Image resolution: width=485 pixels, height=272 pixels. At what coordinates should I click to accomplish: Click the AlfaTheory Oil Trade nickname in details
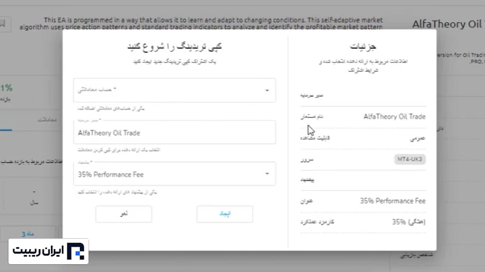tap(394, 117)
